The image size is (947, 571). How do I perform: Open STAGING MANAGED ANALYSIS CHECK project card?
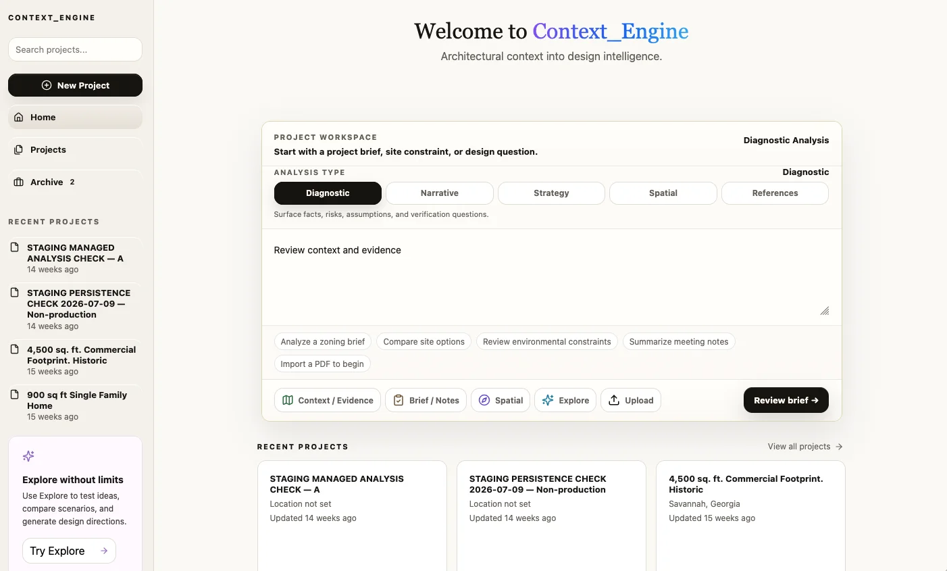(x=352, y=516)
